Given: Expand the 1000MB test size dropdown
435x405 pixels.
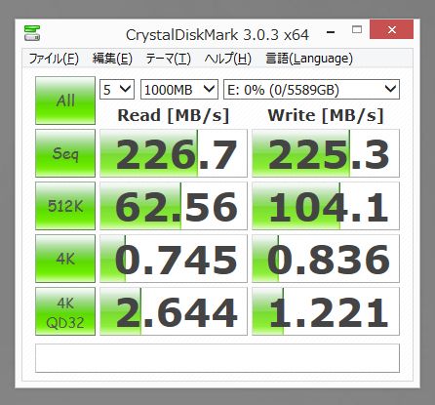Looking at the screenshot, I should point(179,90).
